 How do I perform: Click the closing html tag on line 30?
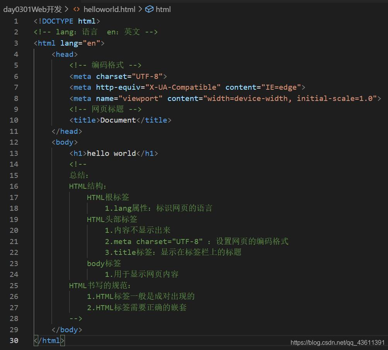49,341
